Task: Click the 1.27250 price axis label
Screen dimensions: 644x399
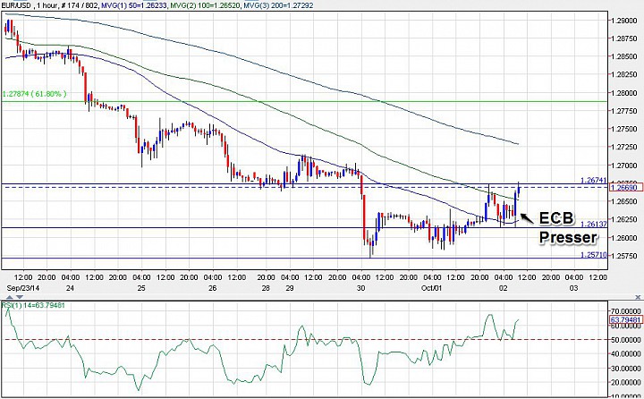Action: (x=624, y=147)
